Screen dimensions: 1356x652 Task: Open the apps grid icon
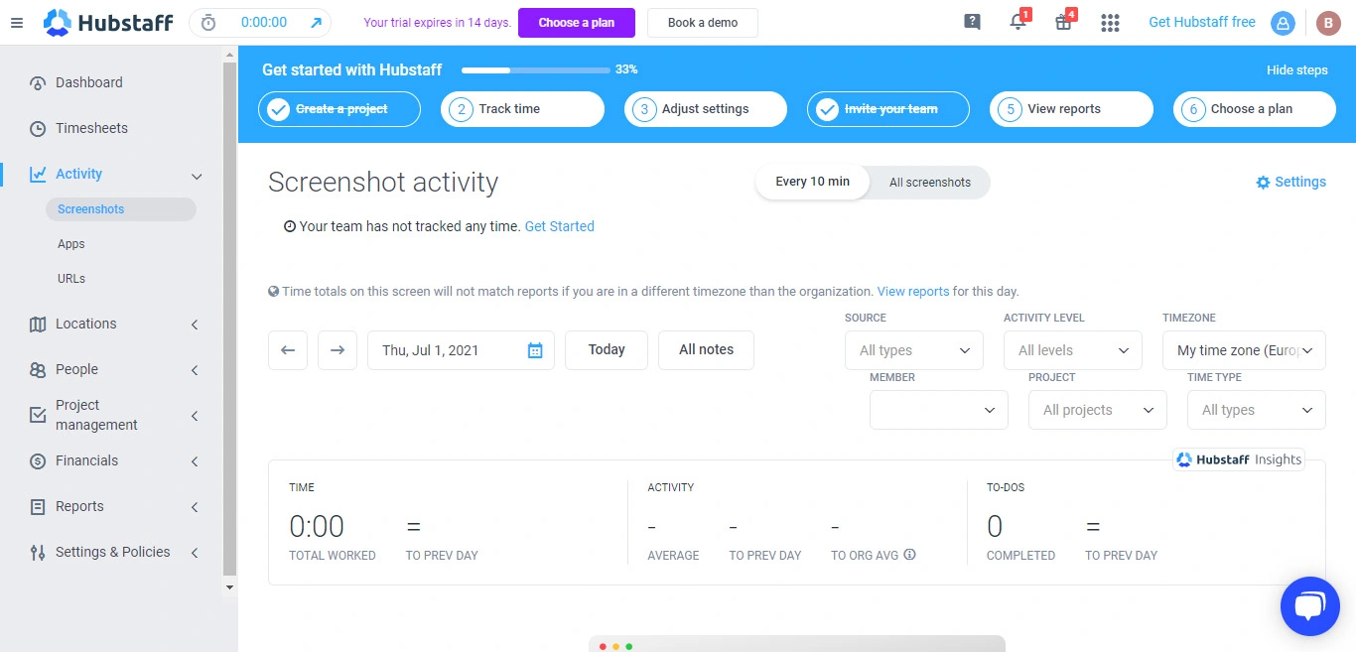(1110, 23)
